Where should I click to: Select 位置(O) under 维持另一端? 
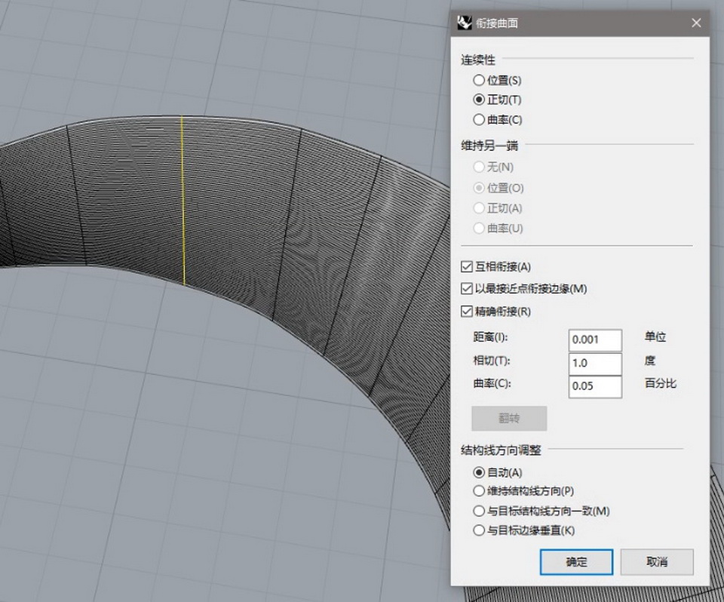(x=478, y=188)
